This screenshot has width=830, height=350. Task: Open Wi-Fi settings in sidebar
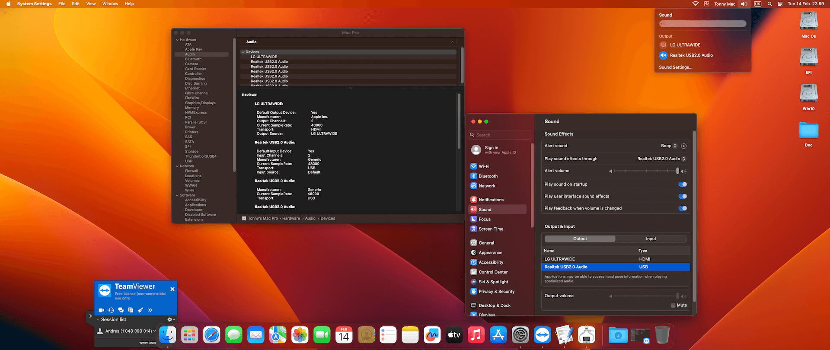484,166
